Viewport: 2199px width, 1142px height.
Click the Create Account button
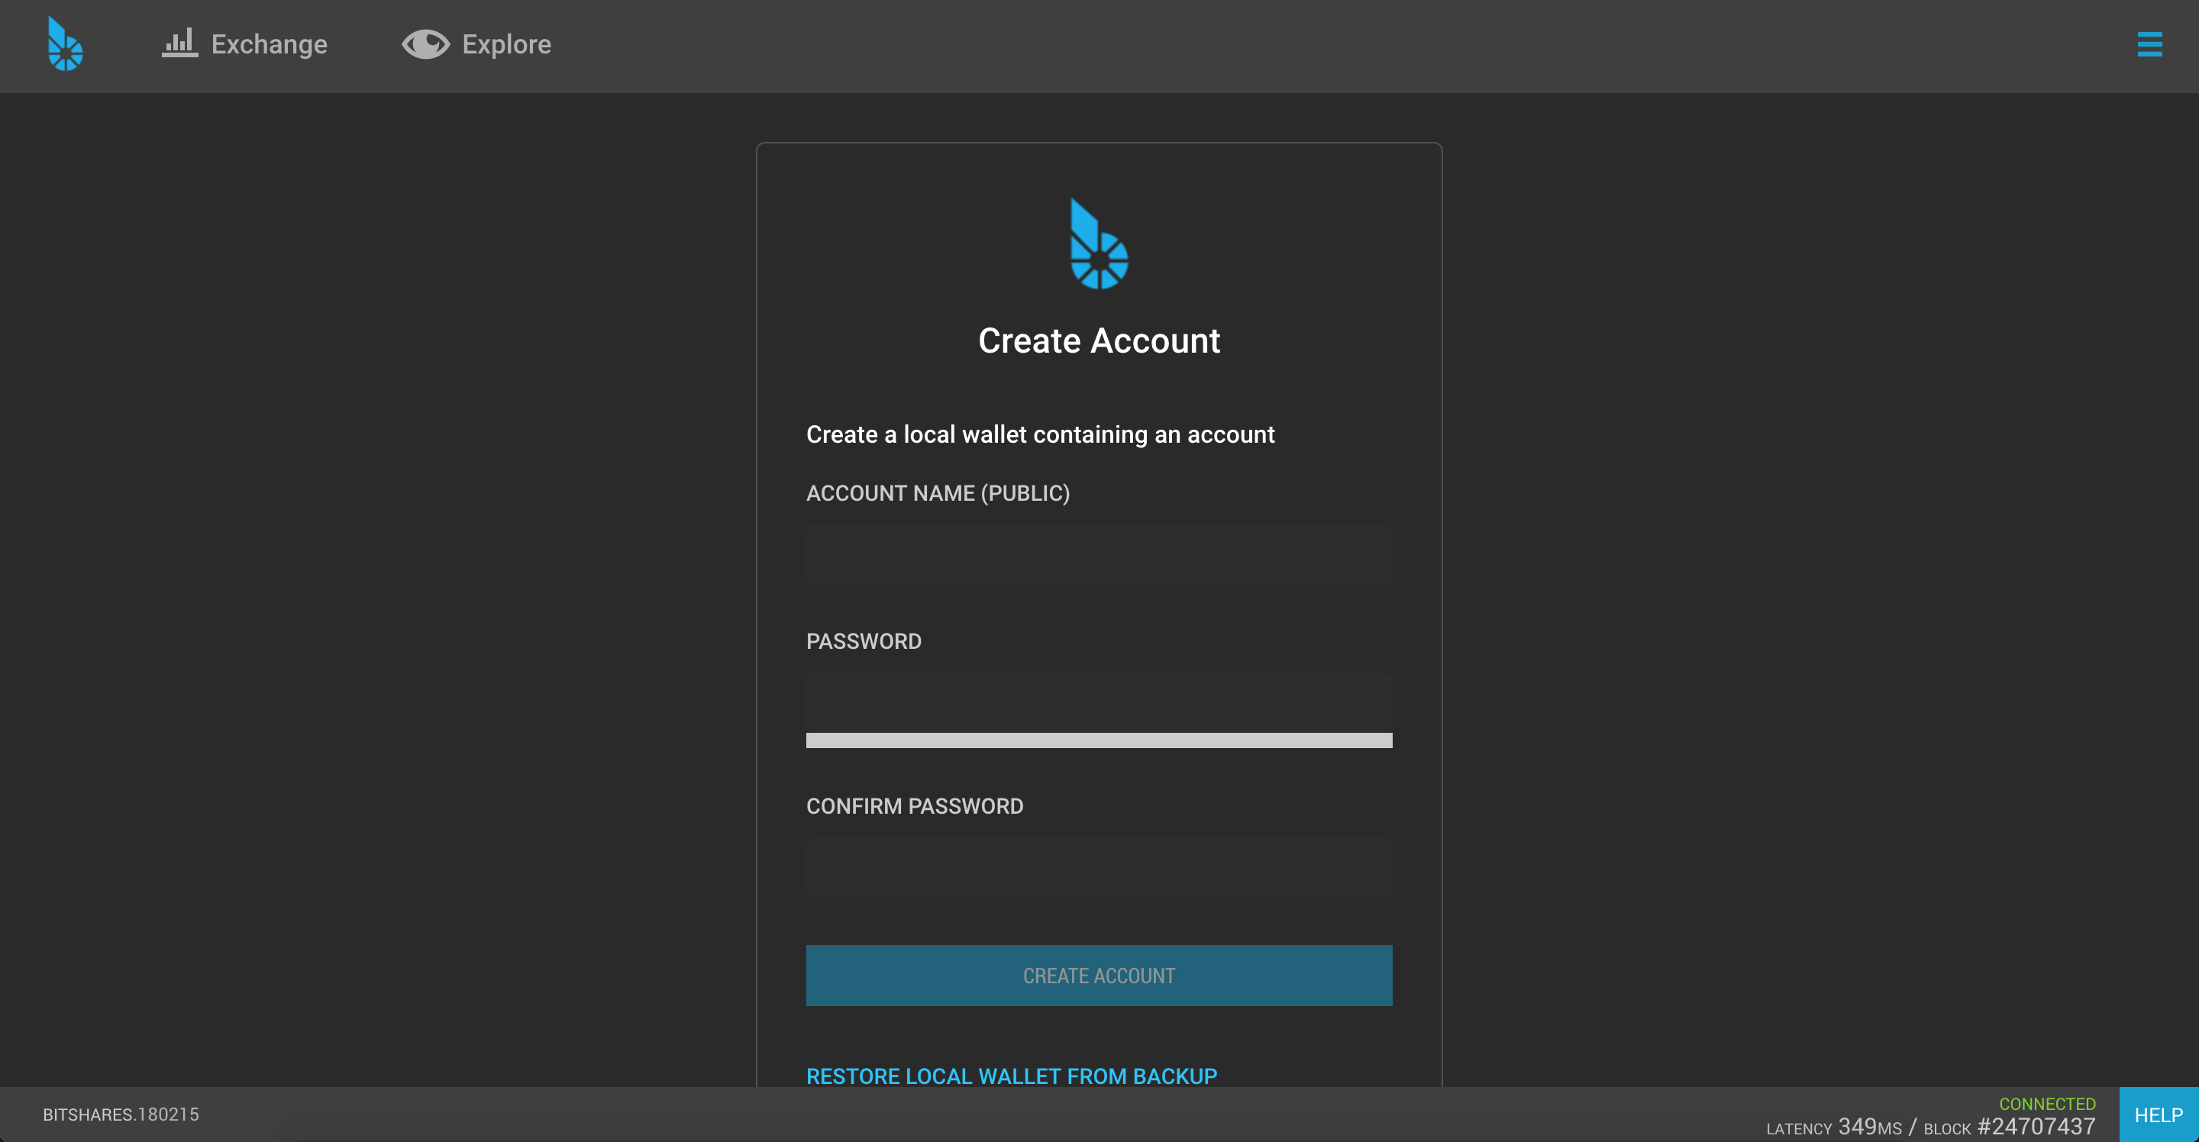click(x=1099, y=976)
